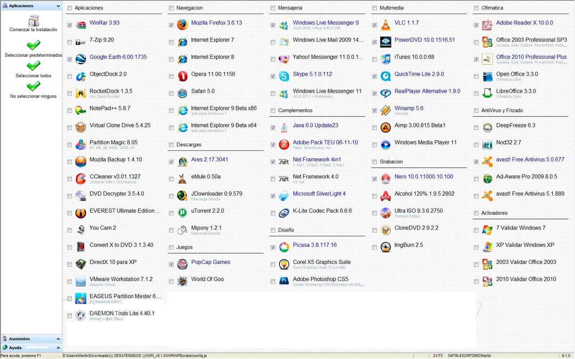Click the Mensajeria category header label

click(290, 8)
